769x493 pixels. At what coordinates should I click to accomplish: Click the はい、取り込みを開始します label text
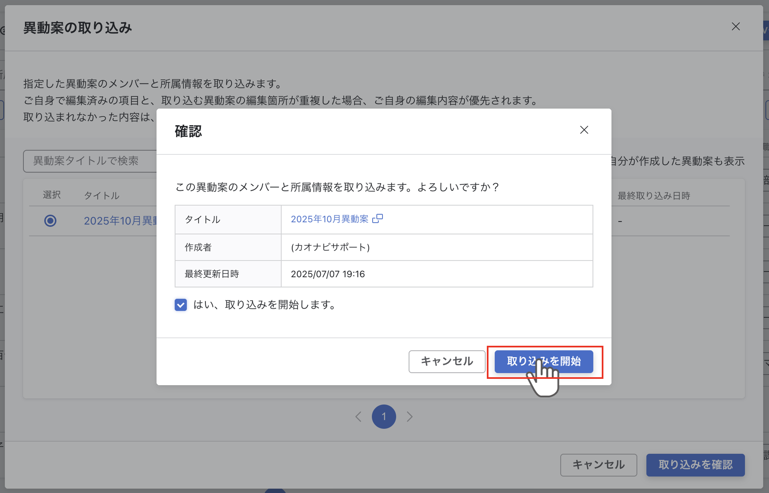(x=264, y=305)
